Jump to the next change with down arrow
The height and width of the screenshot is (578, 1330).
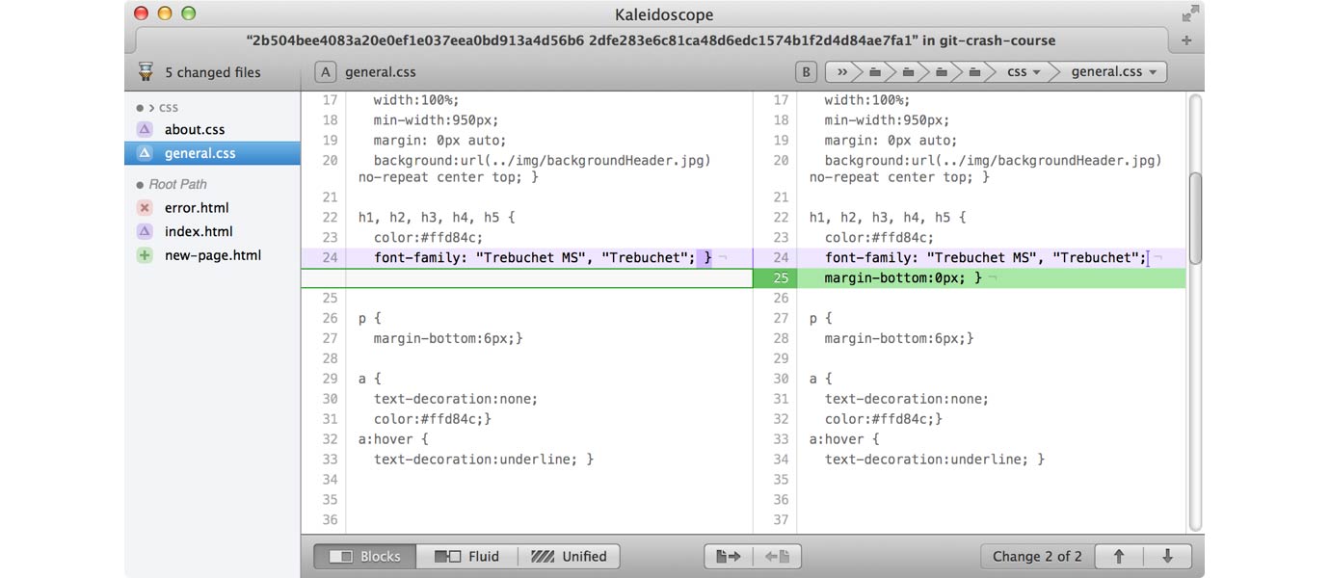[1167, 556]
